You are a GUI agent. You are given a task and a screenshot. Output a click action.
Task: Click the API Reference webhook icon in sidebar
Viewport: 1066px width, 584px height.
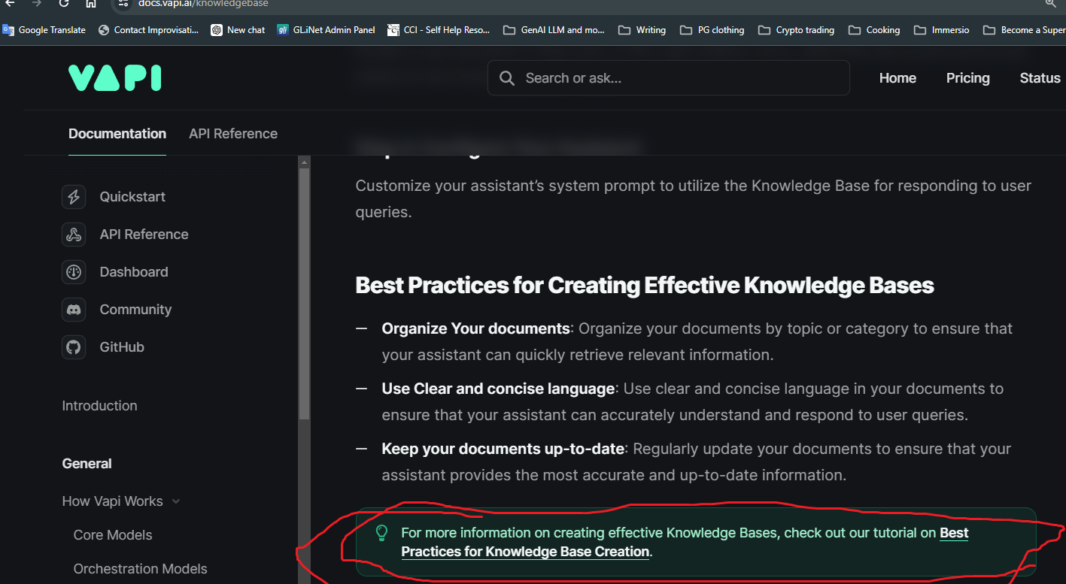pyautogui.click(x=74, y=235)
